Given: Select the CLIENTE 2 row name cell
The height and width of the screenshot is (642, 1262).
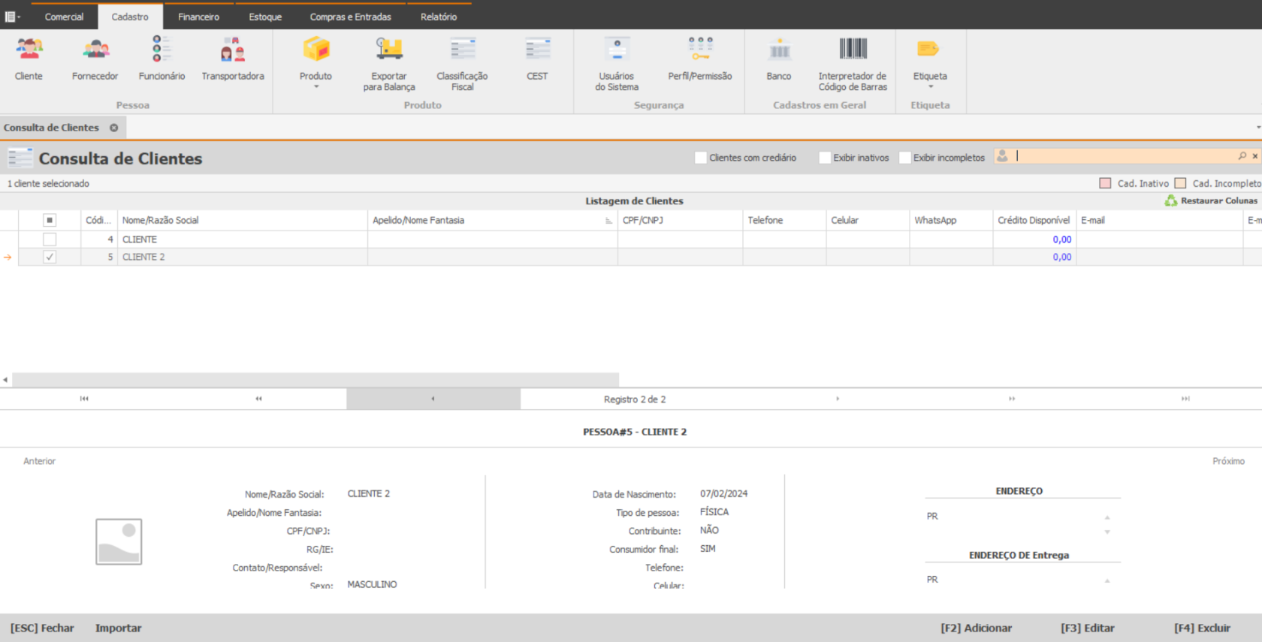Looking at the screenshot, I should [x=243, y=257].
